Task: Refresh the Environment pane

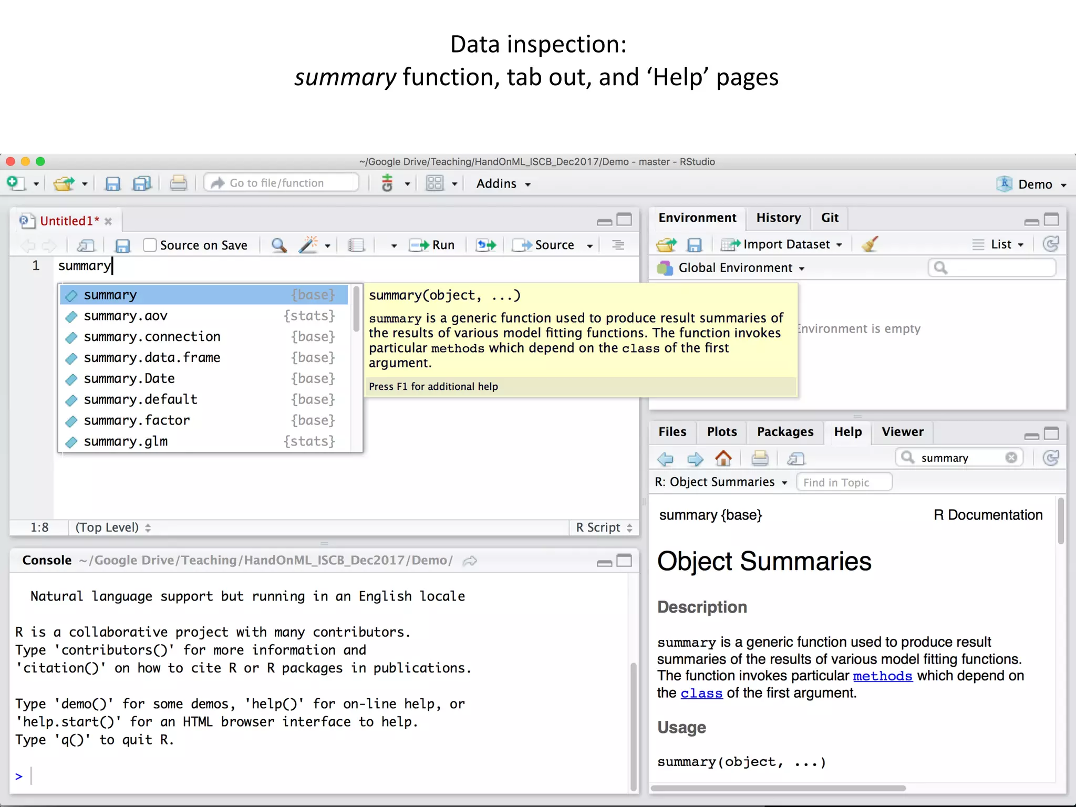Action: [x=1050, y=244]
